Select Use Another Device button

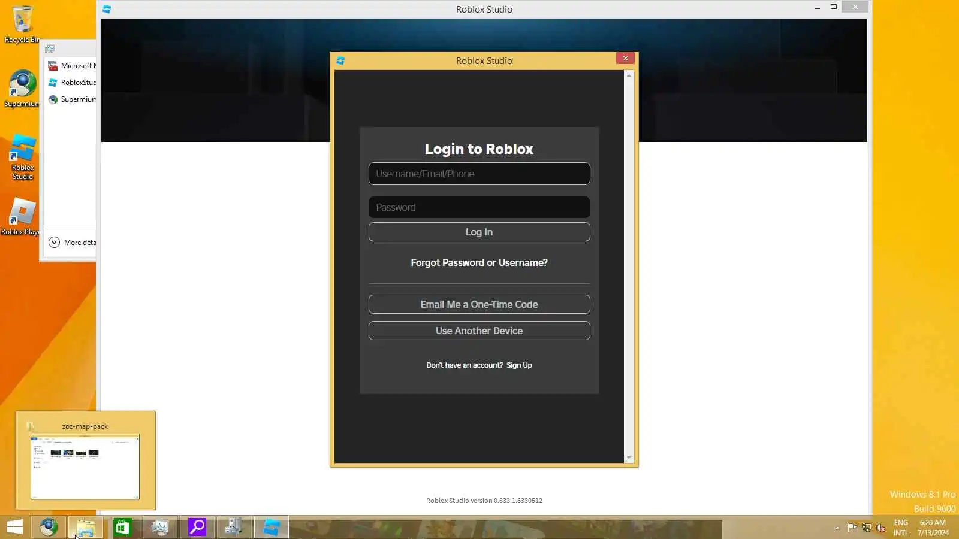point(479,331)
